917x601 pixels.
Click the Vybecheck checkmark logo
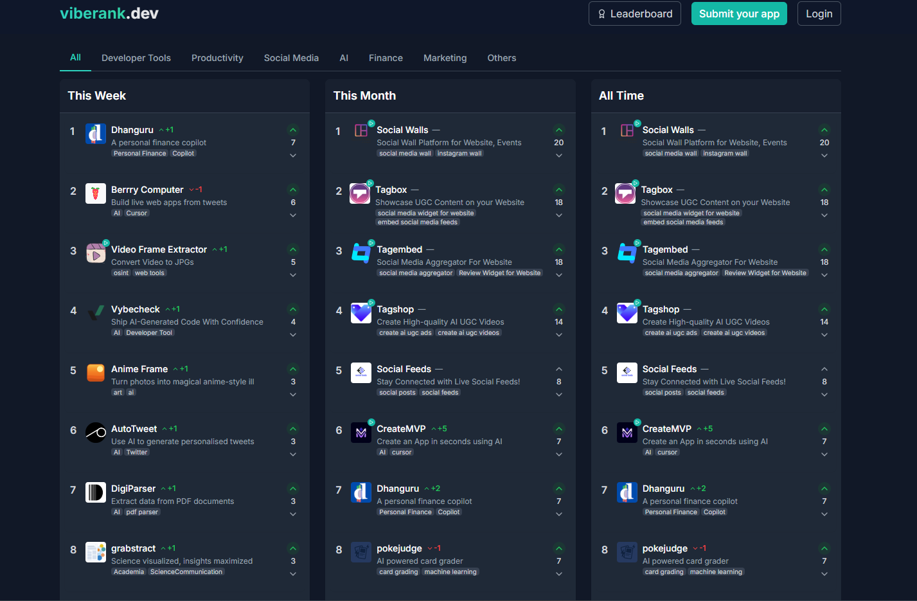96,313
